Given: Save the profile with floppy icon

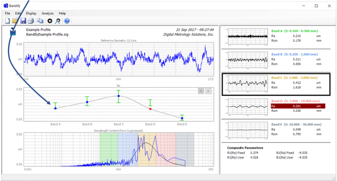Looking at the screenshot, I should pos(23,21).
